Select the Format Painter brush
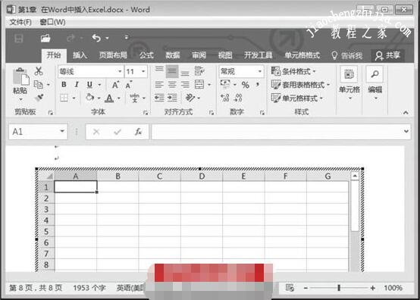Screen dimensions: 420x300 39,98
